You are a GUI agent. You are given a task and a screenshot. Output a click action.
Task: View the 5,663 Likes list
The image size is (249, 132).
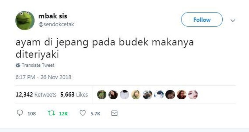tap(74, 95)
